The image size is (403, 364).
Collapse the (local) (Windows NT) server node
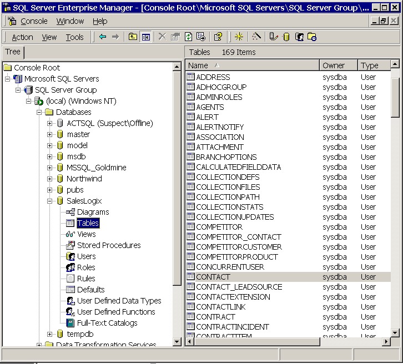[x=28, y=101]
